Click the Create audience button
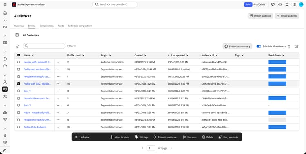The height and width of the screenshot is (154, 306). coord(287,16)
